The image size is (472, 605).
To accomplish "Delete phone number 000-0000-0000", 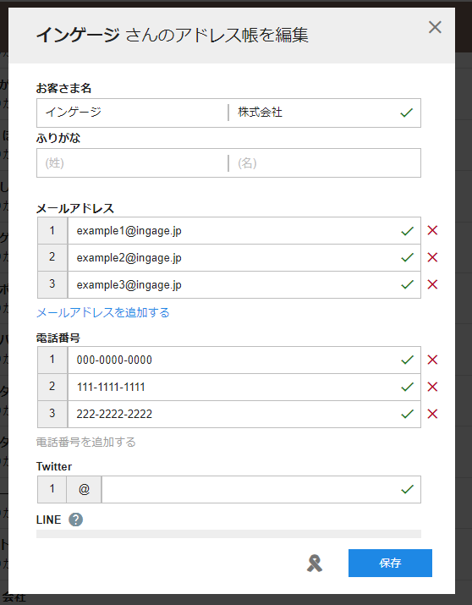I will point(433,360).
